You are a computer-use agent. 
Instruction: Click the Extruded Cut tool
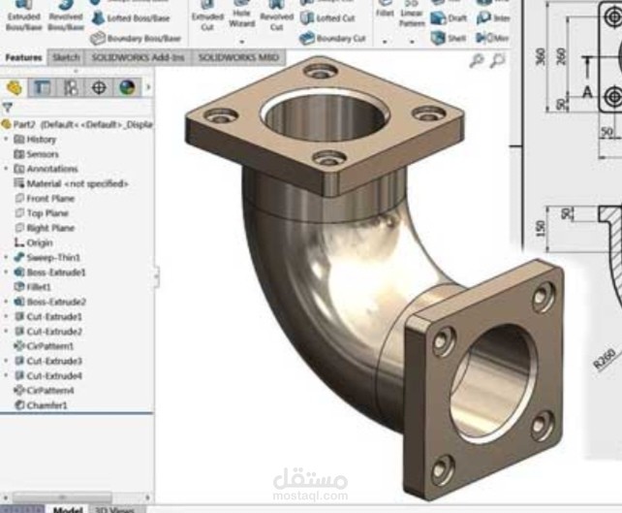(x=207, y=16)
